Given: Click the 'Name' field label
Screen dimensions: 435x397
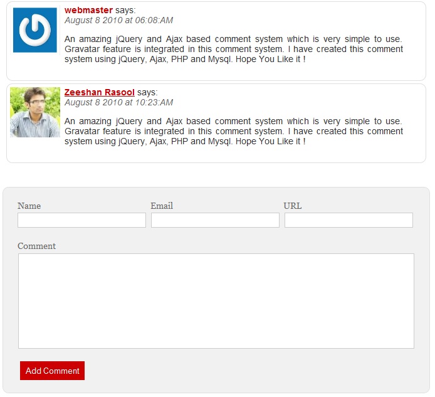Looking at the screenshot, I should tap(29, 206).
